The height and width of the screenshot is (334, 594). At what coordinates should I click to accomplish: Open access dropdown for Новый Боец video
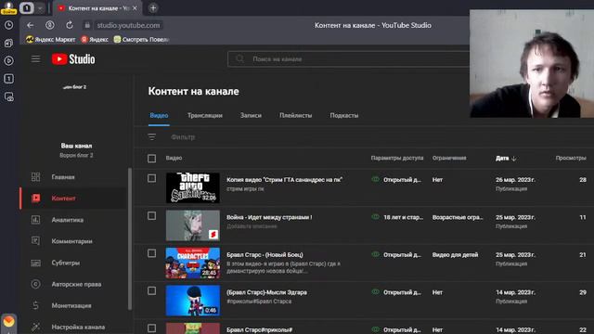point(402,255)
